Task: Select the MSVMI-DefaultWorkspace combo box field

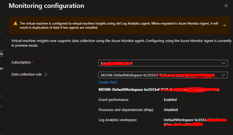Action: point(163,75)
